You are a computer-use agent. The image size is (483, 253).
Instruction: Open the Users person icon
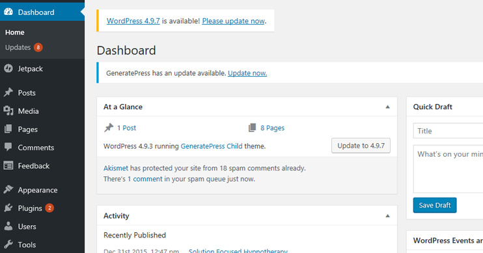point(8,226)
